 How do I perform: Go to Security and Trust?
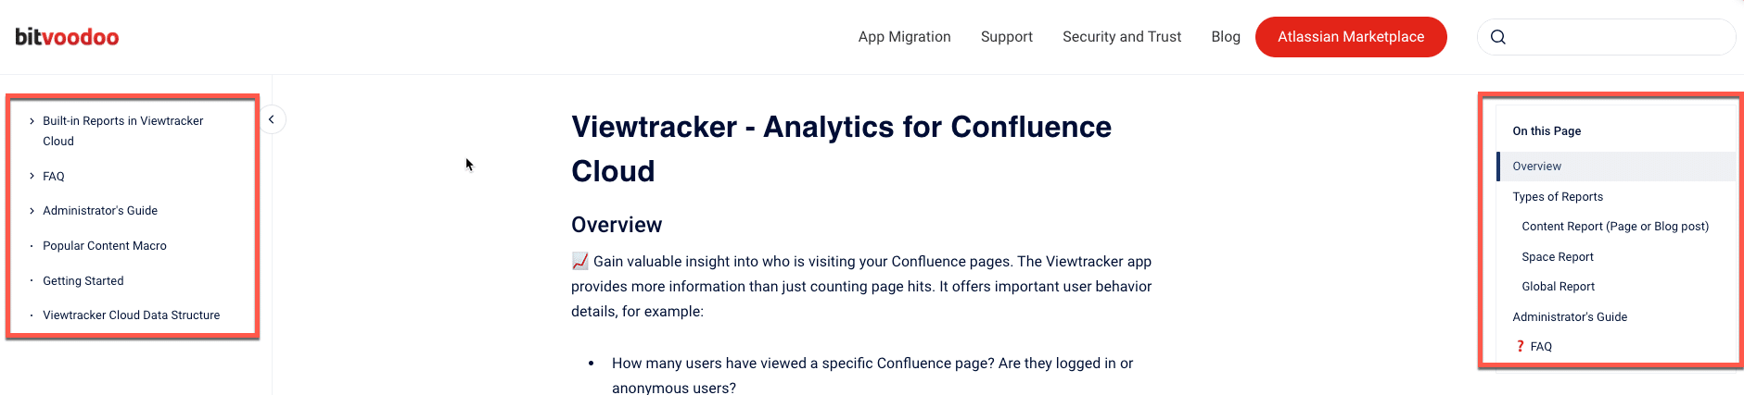point(1122,37)
